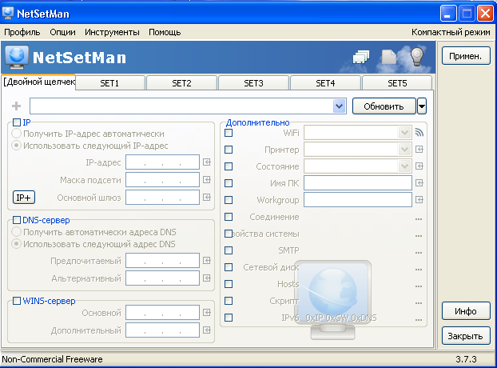
Task: Click the IP+ button
Action: [x=24, y=198]
